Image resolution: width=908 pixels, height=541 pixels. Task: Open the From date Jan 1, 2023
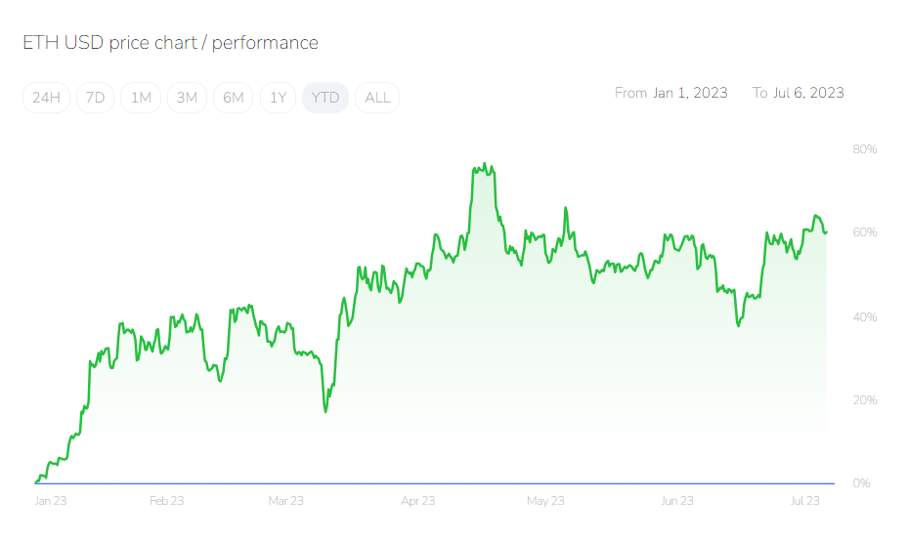[690, 93]
